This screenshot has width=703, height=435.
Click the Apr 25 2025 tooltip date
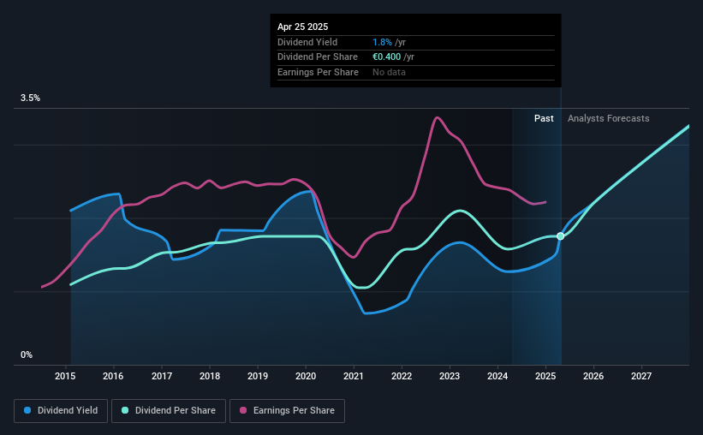coord(302,27)
